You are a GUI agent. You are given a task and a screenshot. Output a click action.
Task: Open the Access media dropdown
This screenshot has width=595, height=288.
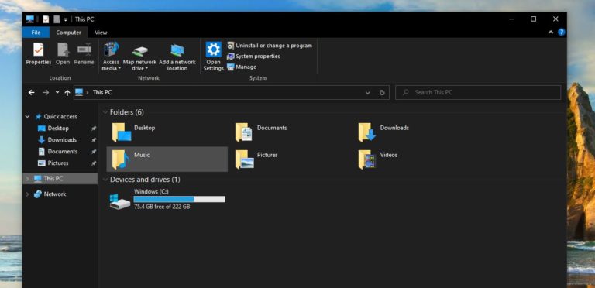tap(111, 57)
